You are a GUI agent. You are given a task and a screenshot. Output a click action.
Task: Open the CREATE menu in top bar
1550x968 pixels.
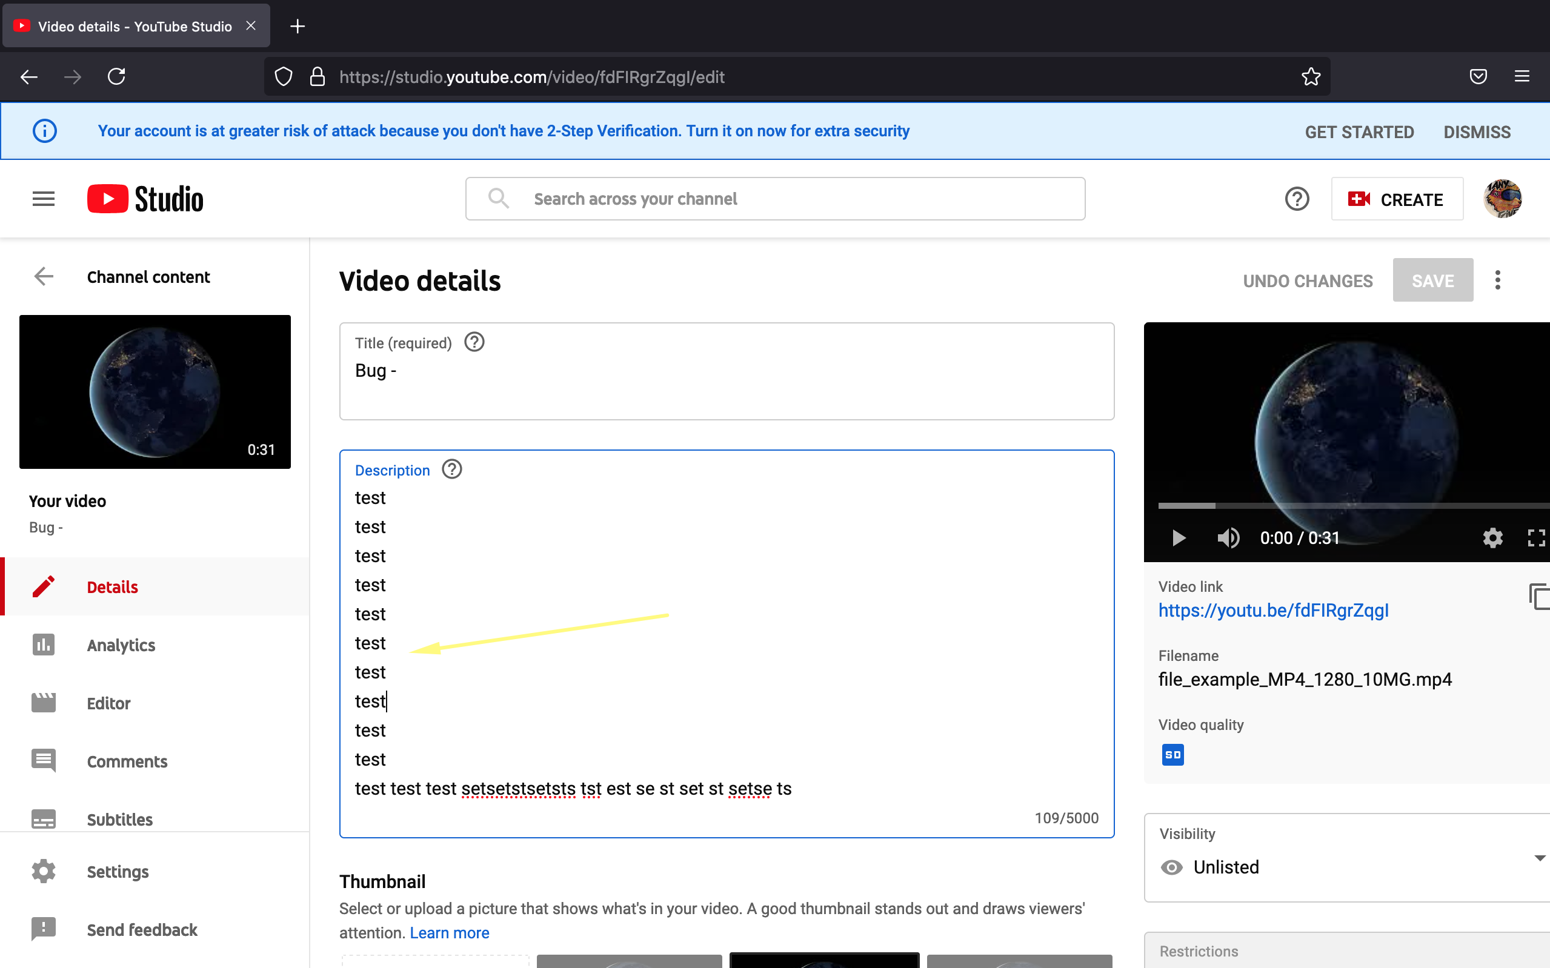click(x=1397, y=199)
